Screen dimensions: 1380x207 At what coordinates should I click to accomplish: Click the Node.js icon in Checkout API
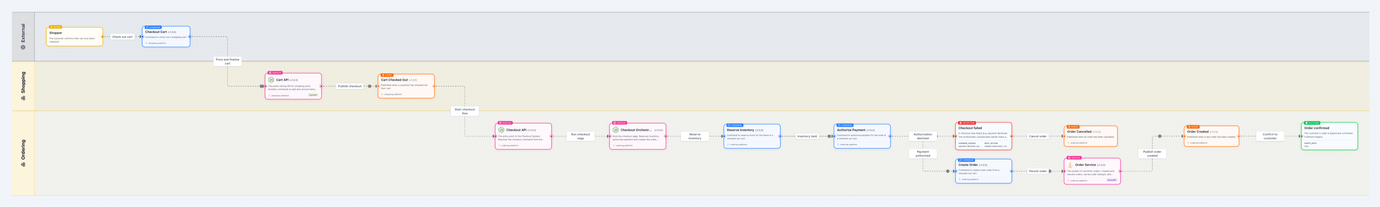pyautogui.click(x=502, y=130)
